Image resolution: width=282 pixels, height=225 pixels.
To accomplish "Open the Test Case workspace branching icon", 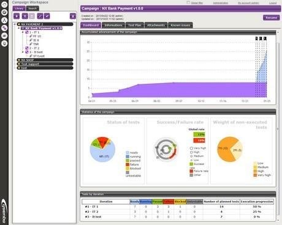I will click(x=4, y=20).
